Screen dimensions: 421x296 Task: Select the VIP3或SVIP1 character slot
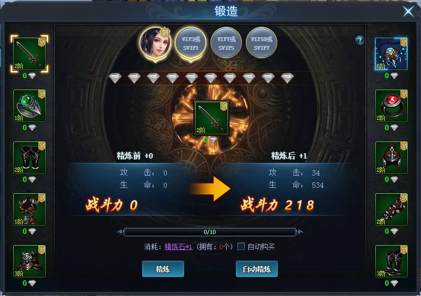tap(191, 44)
